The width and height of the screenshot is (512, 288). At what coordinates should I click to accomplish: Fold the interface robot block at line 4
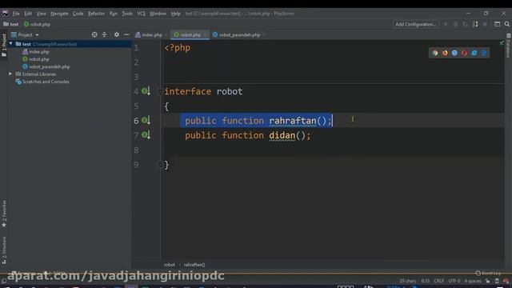pos(160,92)
